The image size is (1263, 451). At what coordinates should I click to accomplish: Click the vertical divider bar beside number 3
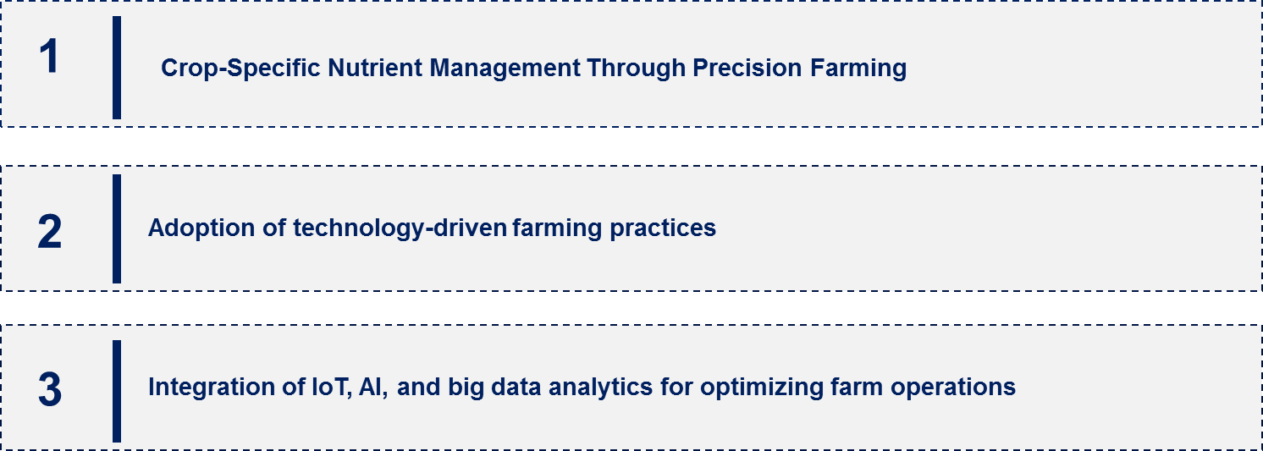coord(117,391)
